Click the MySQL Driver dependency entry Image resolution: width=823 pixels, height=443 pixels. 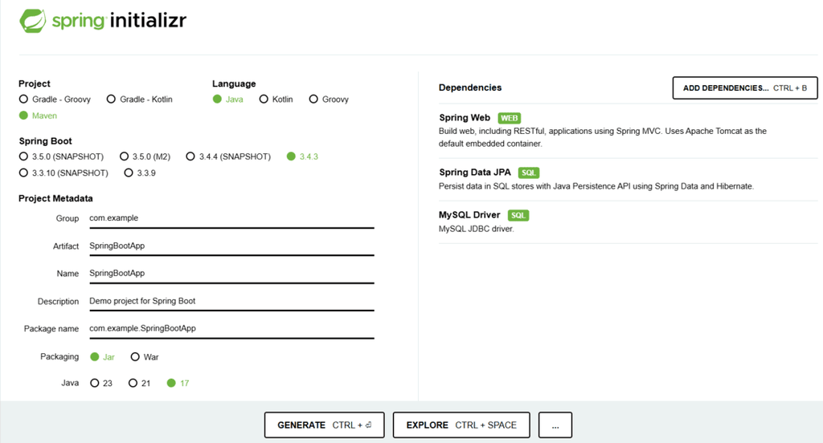628,221
